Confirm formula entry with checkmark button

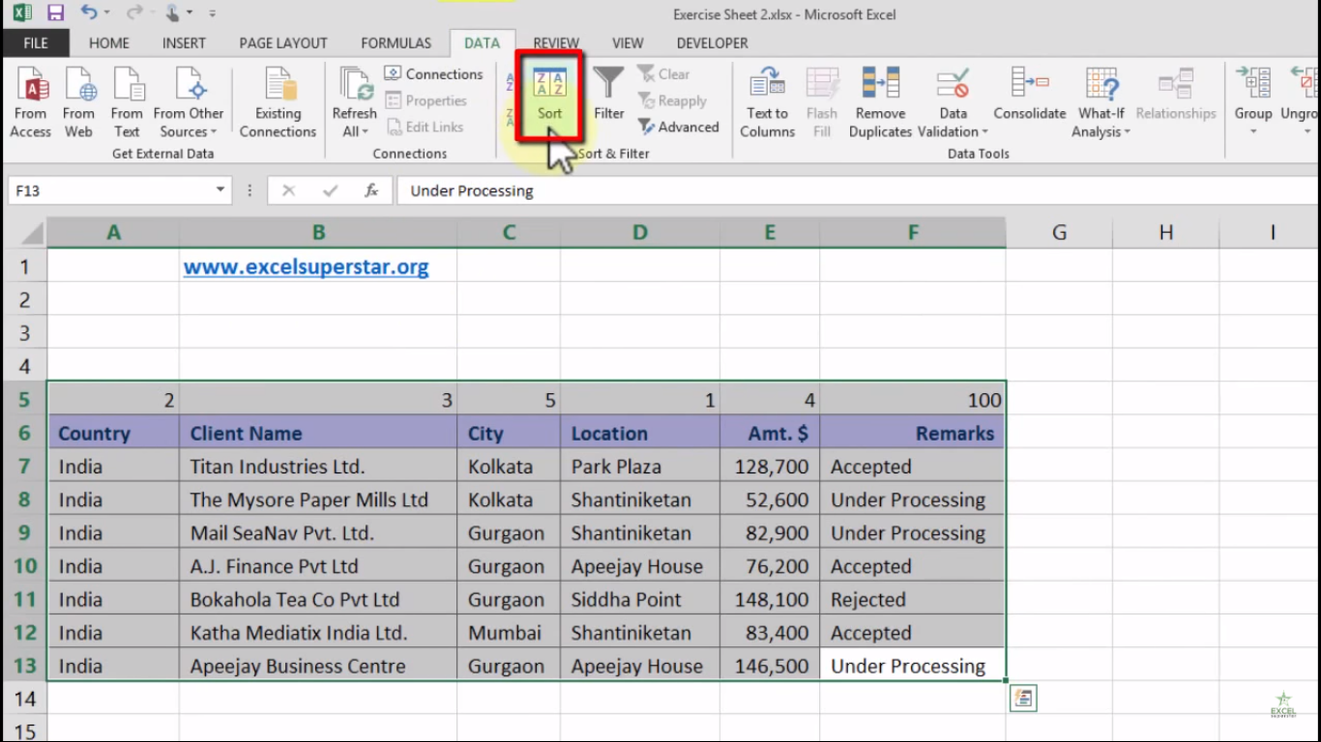tap(330, 190)
